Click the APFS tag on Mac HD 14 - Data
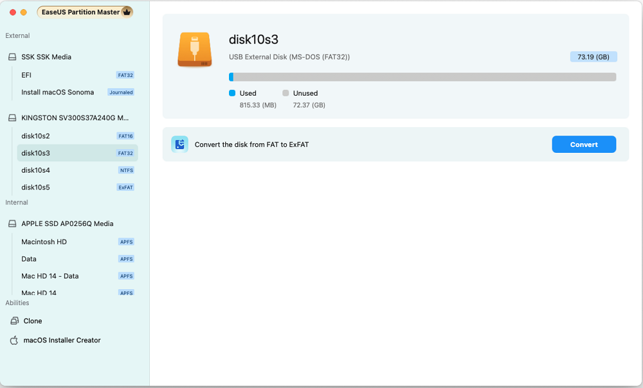This screenshot has width=643, height=388. tap(126, 276)
